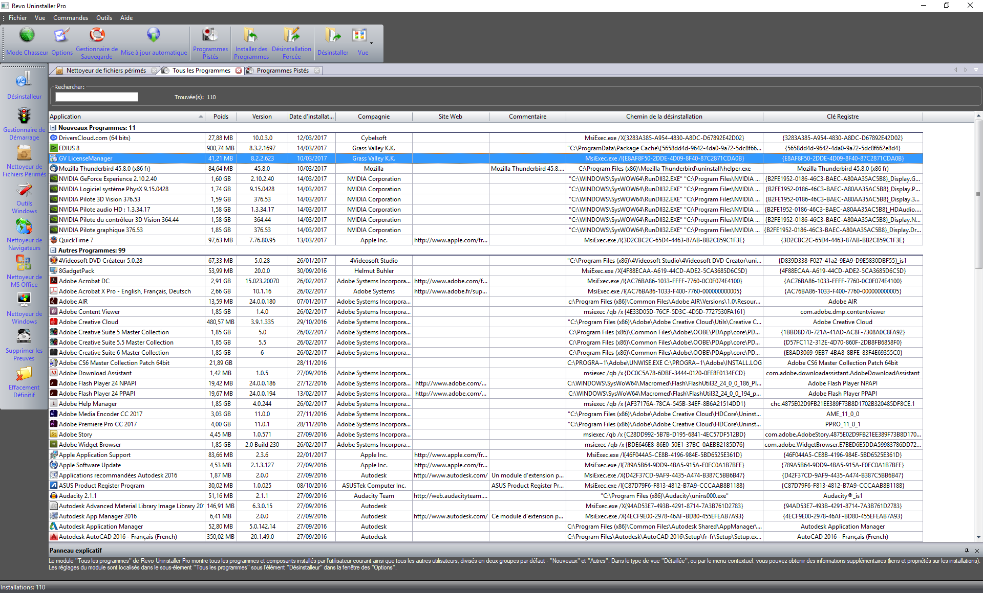The height and width of the screenshot is (593, 983).
Task: Open the Vue menu
Action: point(40,18)
